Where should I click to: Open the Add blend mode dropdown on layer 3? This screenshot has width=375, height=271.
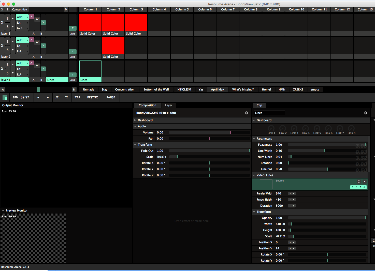22,17
